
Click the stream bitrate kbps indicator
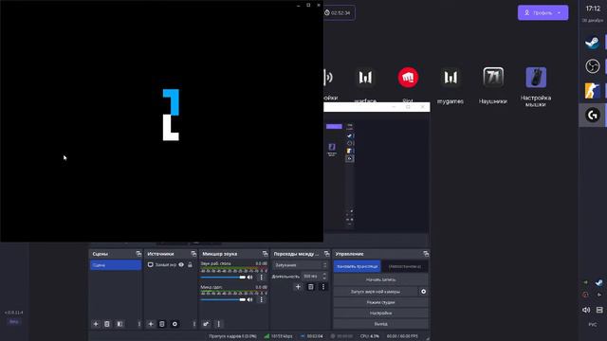[278, 336]
